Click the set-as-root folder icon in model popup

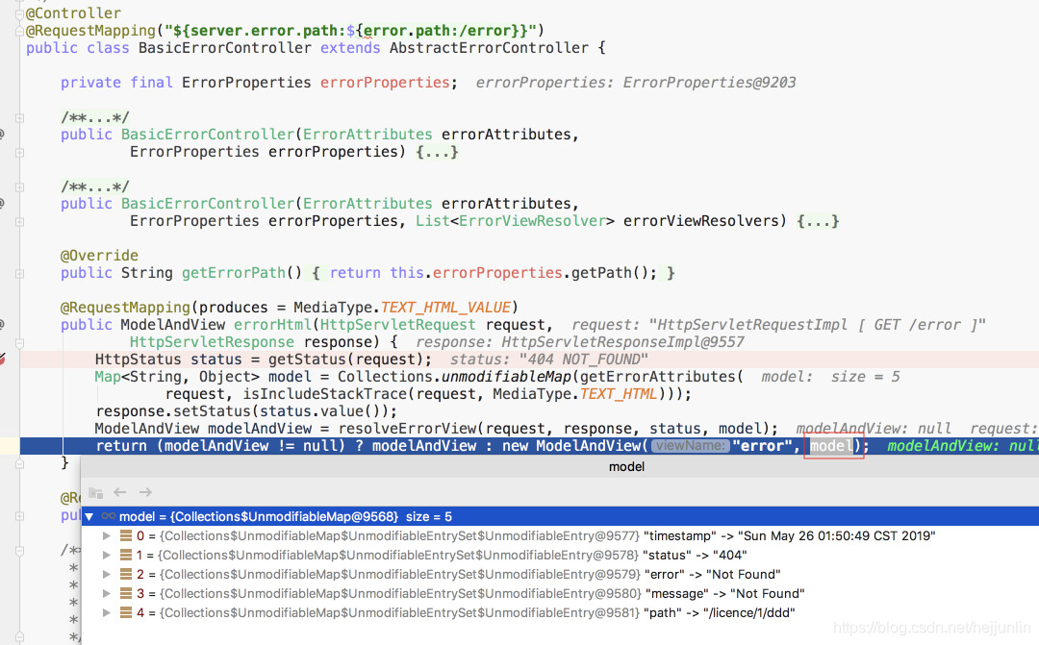(95, 493)
